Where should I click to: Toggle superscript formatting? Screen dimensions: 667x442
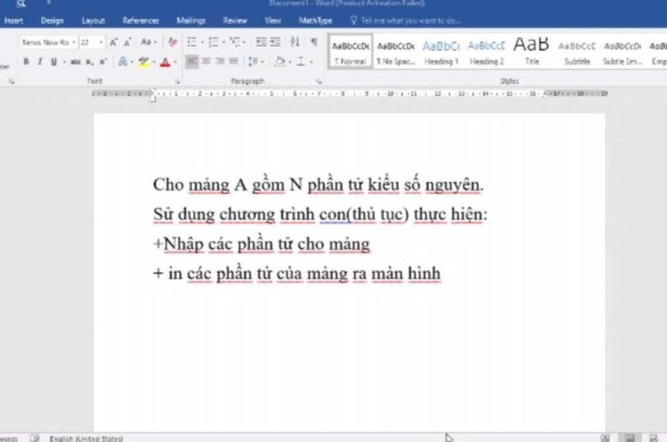pyautogui.click(x=104, y=62)
